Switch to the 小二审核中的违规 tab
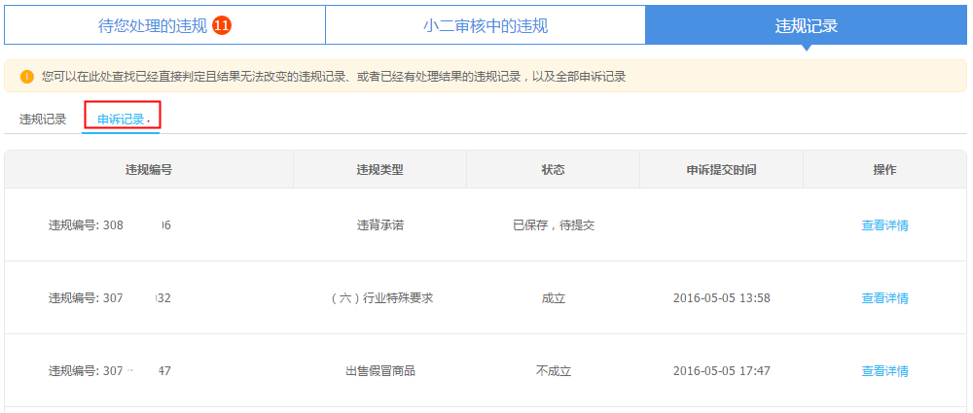The width and height of the screenshot is (973, 413). [486, 25]
